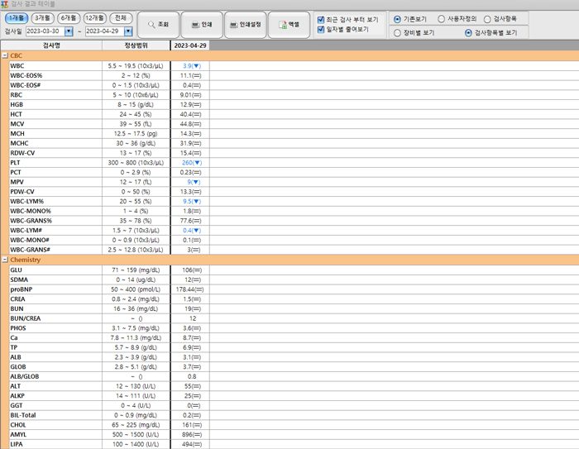This screenshot has width=579, height=449.
Task: Select the HGB row name
Action: pos(17,105)
